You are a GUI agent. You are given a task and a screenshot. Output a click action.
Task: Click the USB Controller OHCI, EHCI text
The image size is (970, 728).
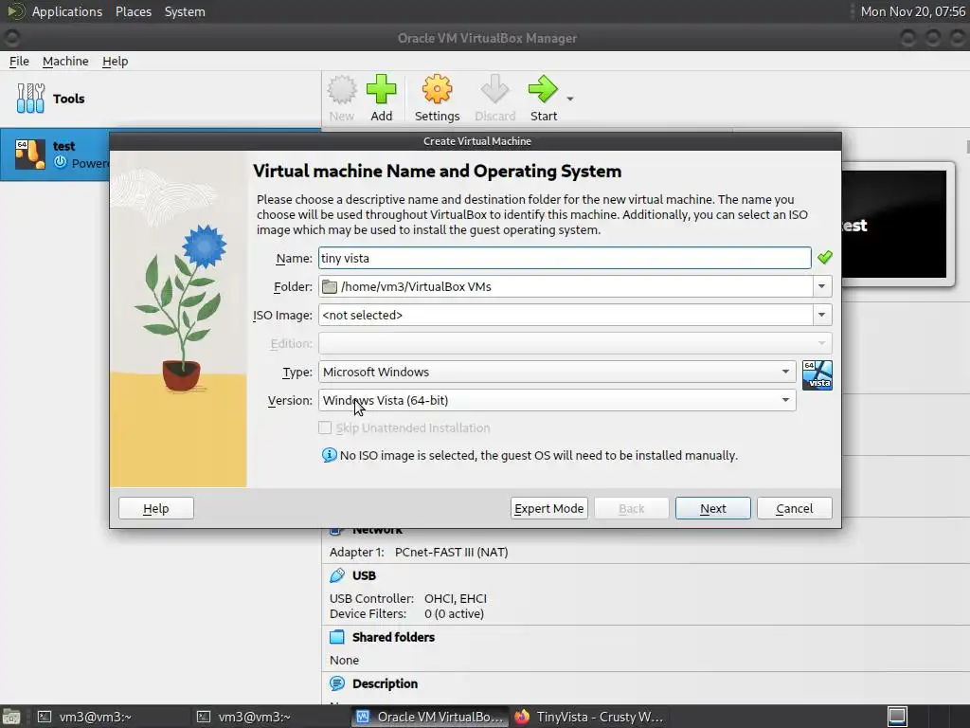pos(408,599)
